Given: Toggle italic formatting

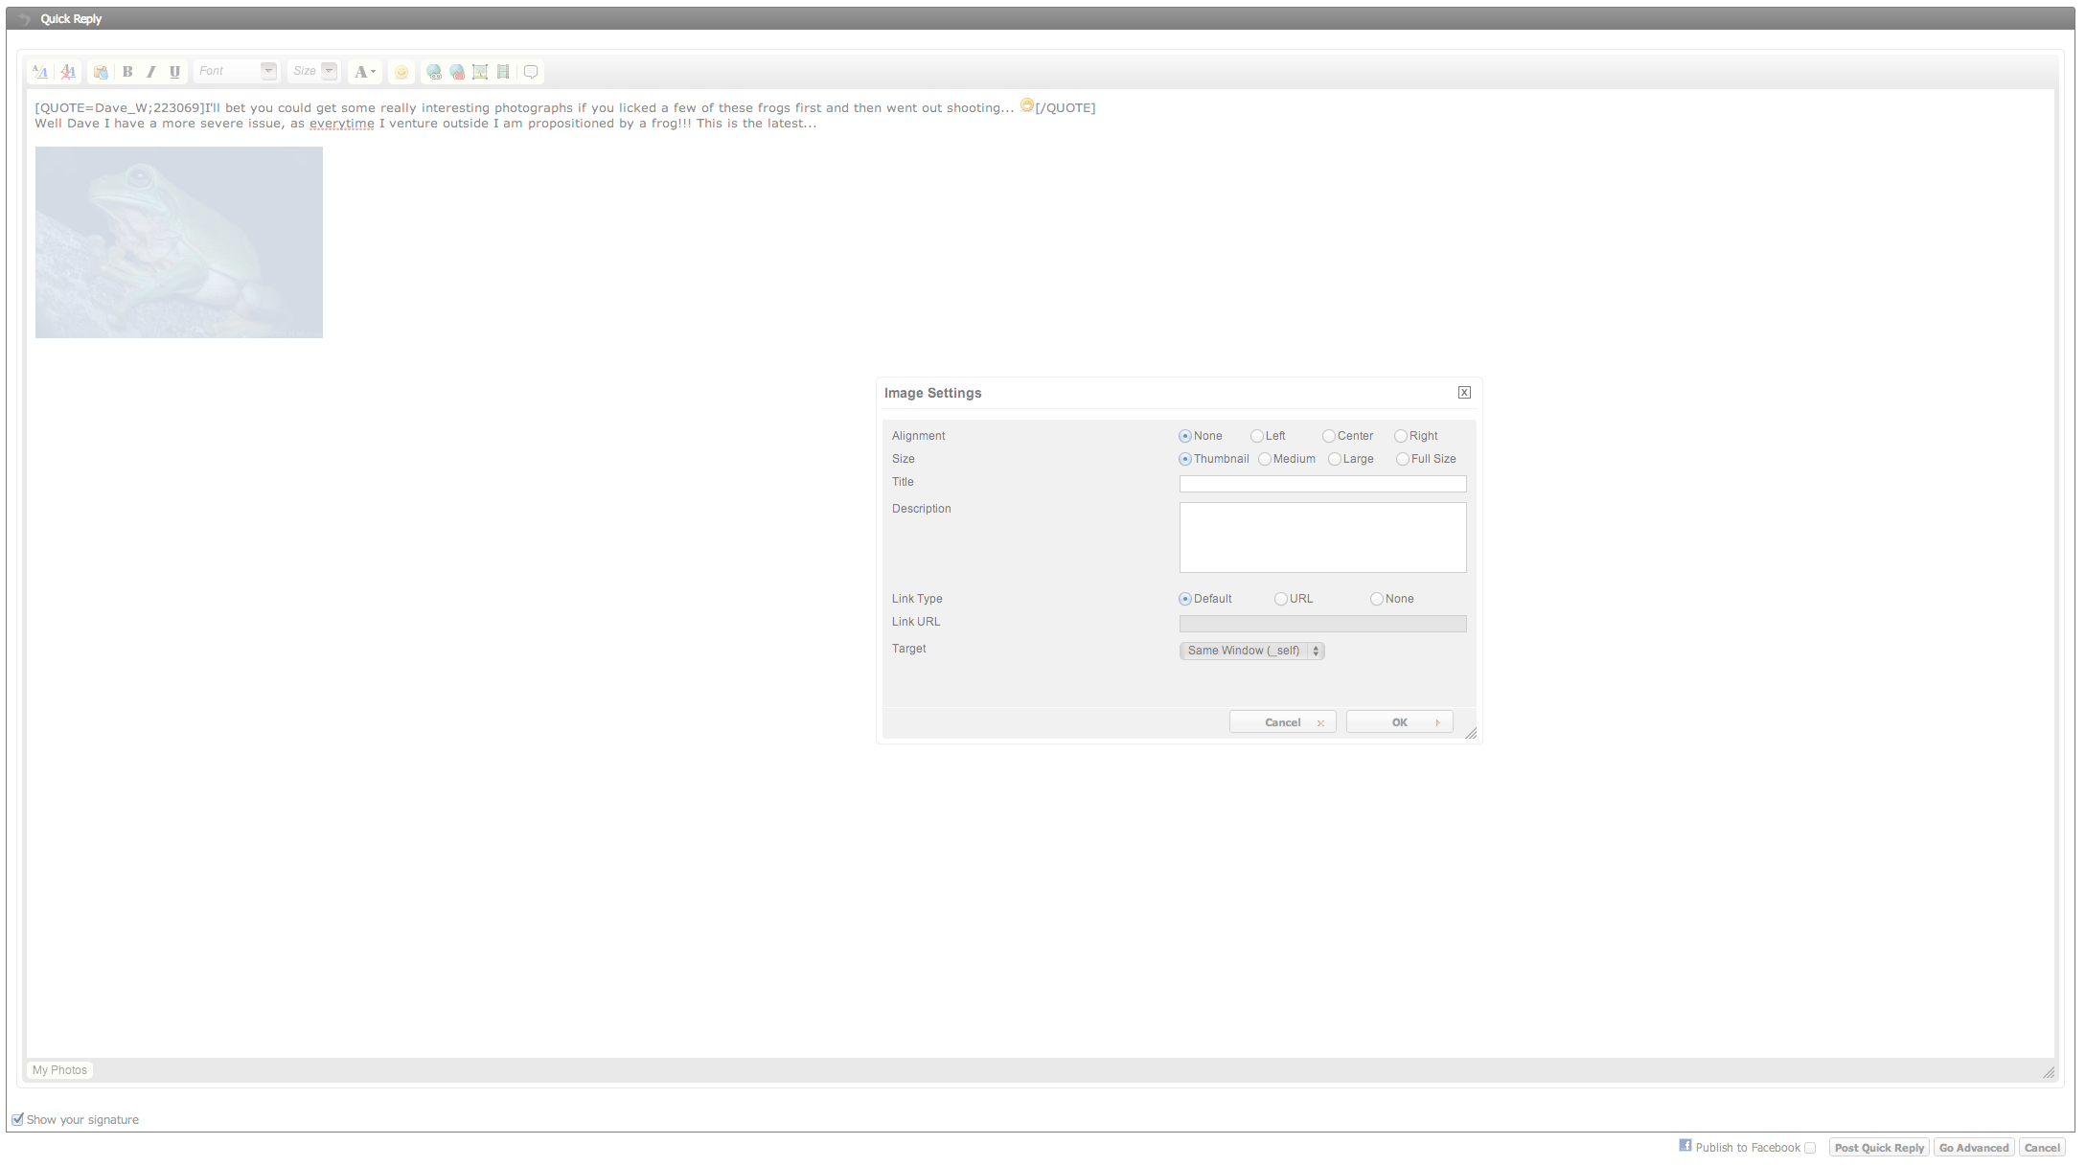Looking at the screenshot, I should 150,72.
